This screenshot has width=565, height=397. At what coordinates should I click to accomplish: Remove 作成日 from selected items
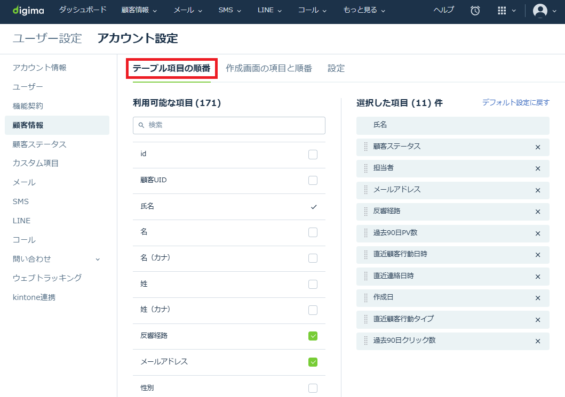(x=538, y=298)
